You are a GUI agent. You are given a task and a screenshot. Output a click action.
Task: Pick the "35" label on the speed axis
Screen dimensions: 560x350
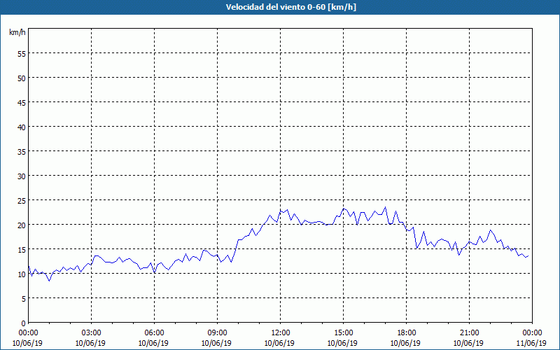coord(22,151)
